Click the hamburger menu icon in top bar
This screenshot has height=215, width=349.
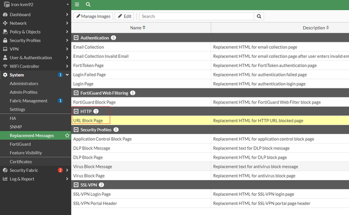(77, 4)
